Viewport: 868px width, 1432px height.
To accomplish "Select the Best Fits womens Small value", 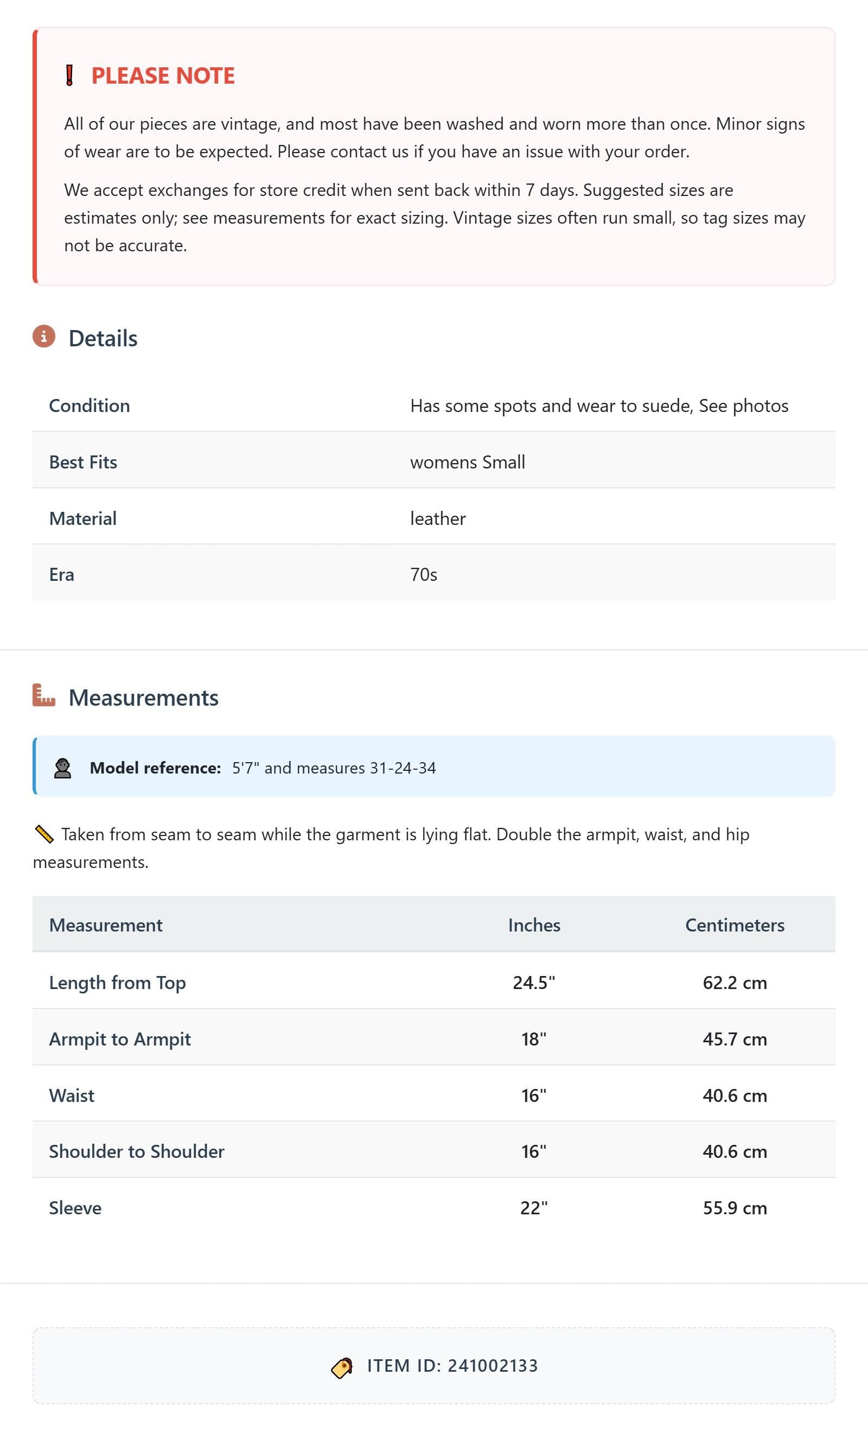I will 467,462.
